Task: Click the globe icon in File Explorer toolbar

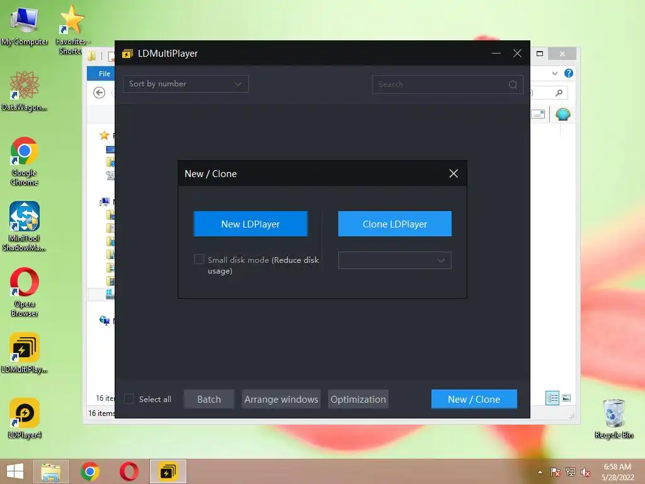Action: point(562,114)
